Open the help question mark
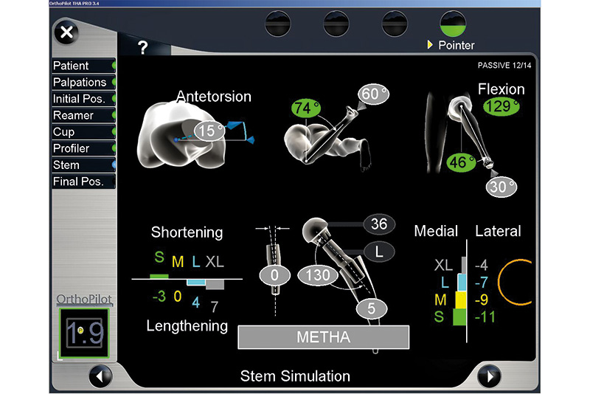This screenshot has width=590, height=394. pos(142,48)
